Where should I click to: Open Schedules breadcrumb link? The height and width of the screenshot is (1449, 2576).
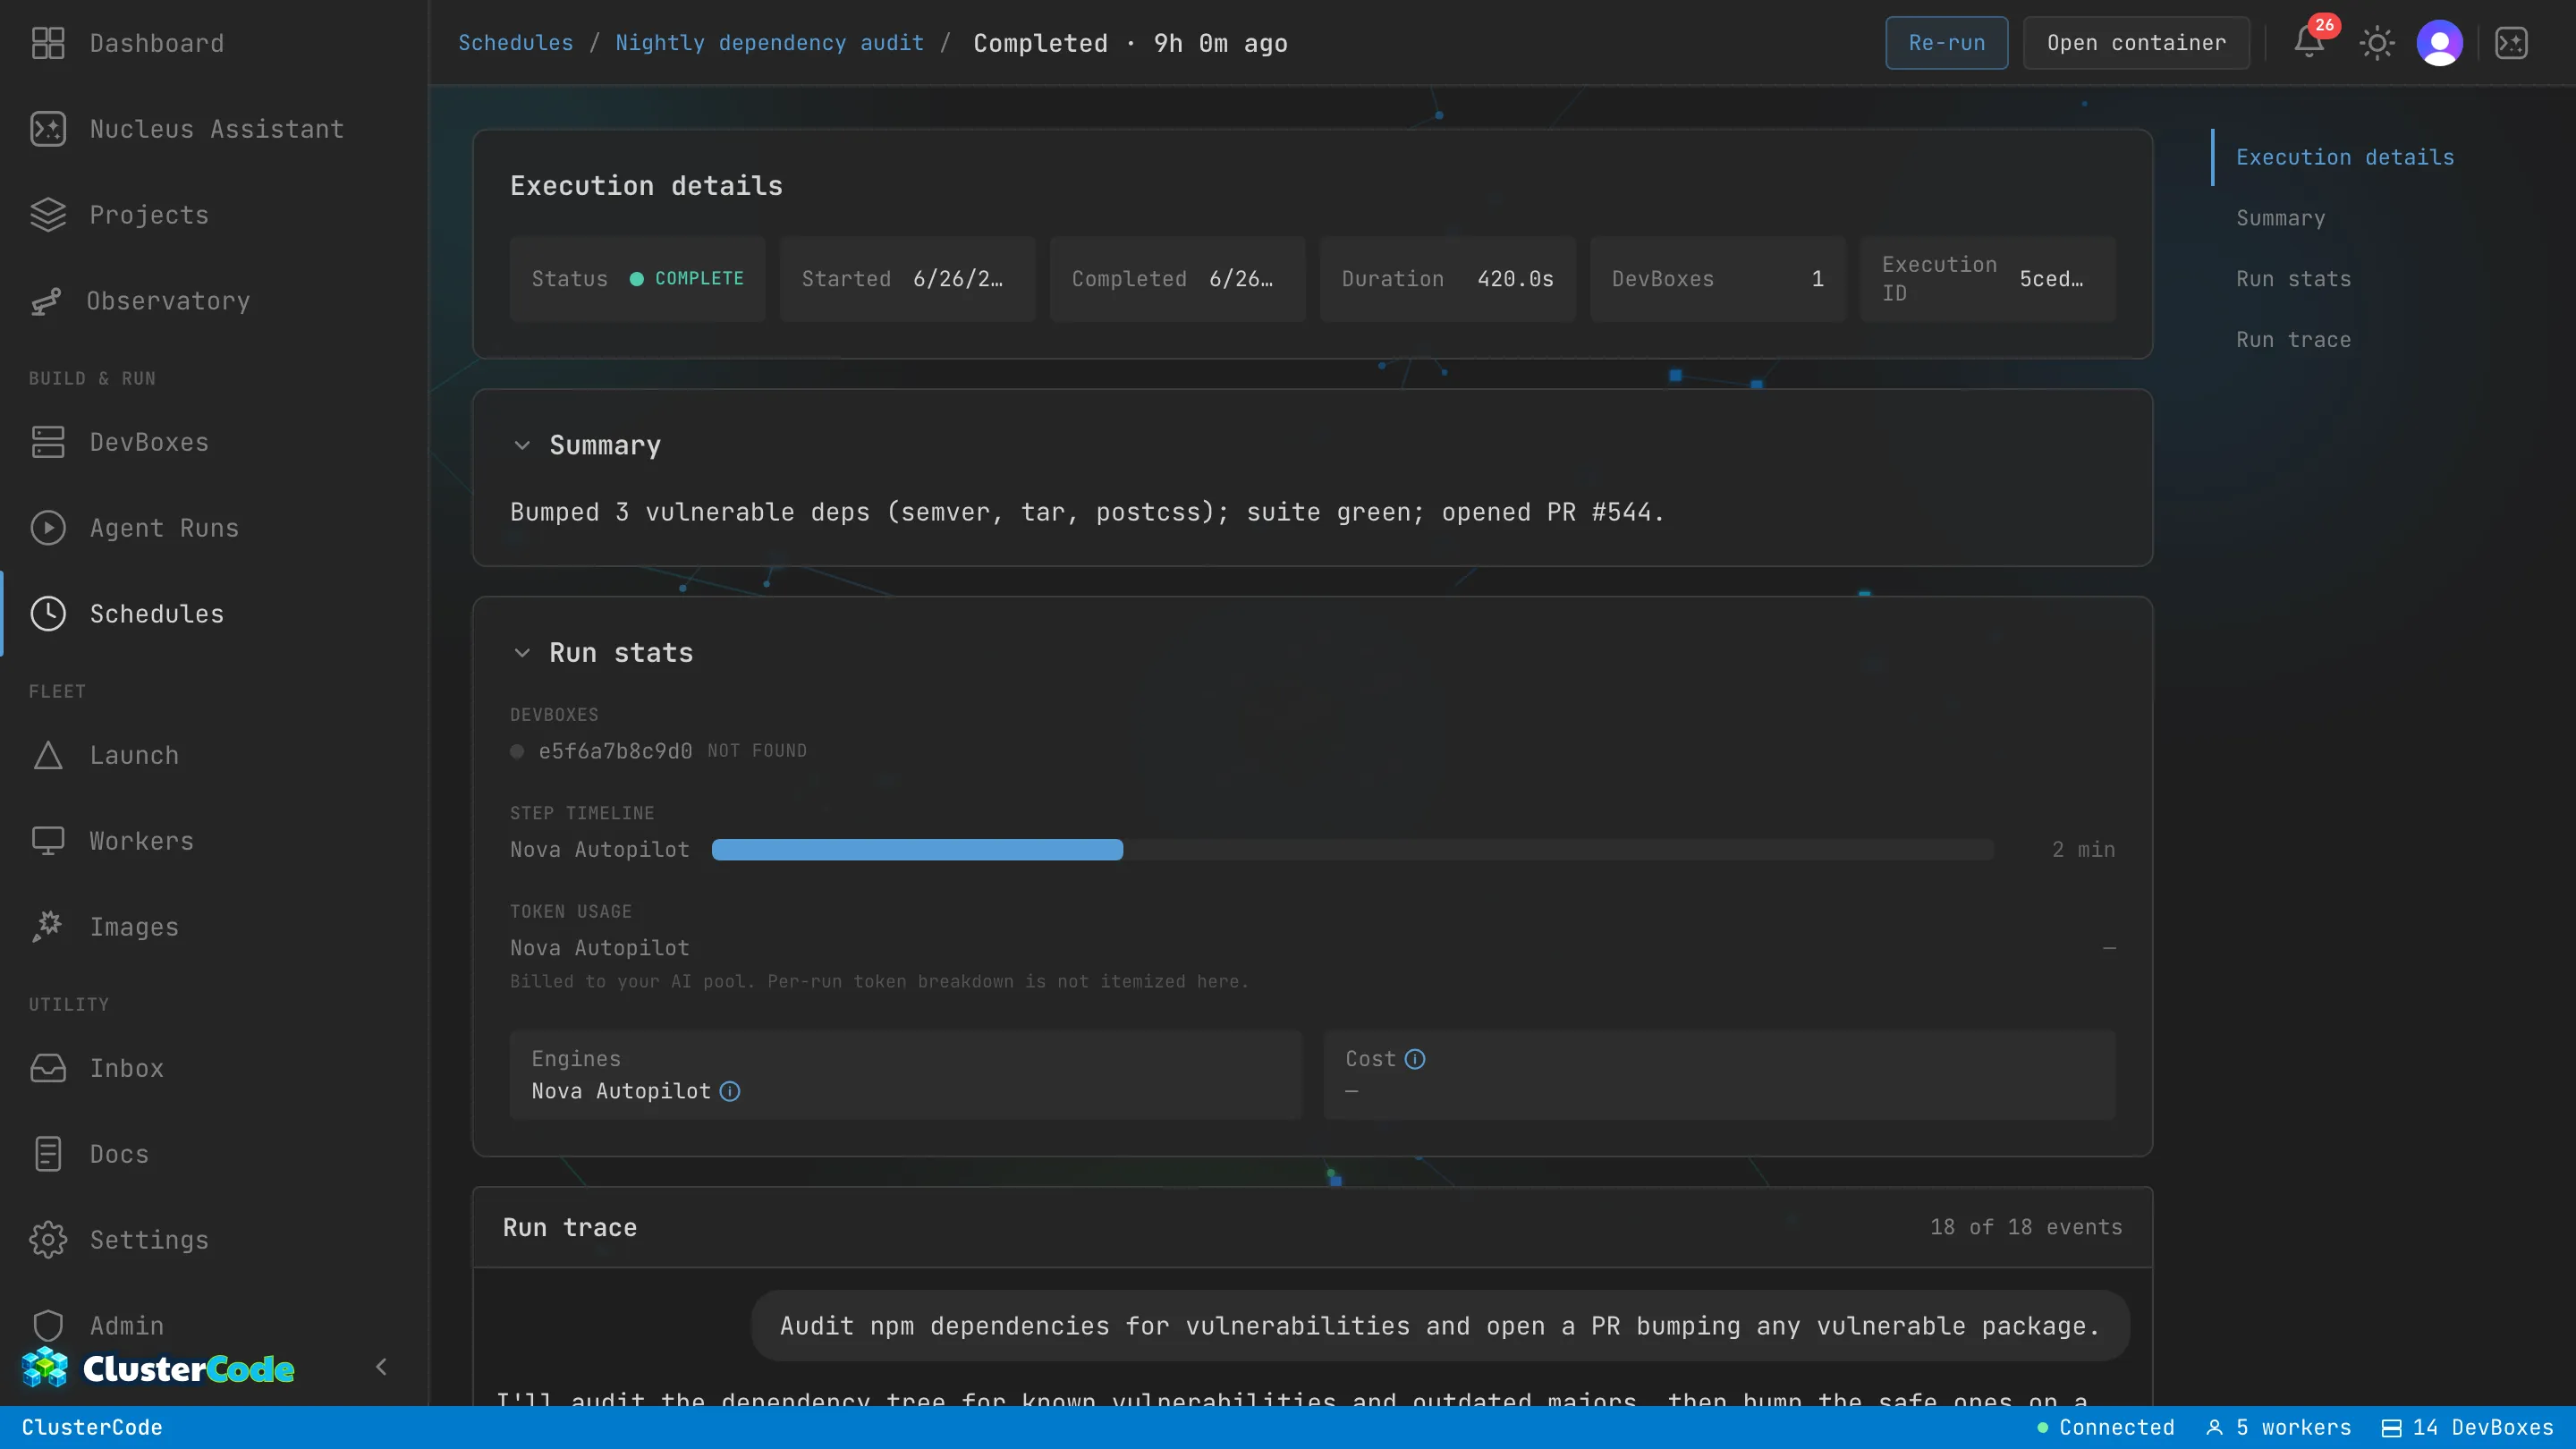[x=516, y=43]
